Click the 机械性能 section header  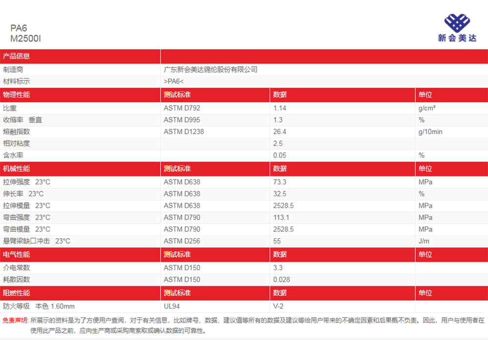click(x=16, y=169)
